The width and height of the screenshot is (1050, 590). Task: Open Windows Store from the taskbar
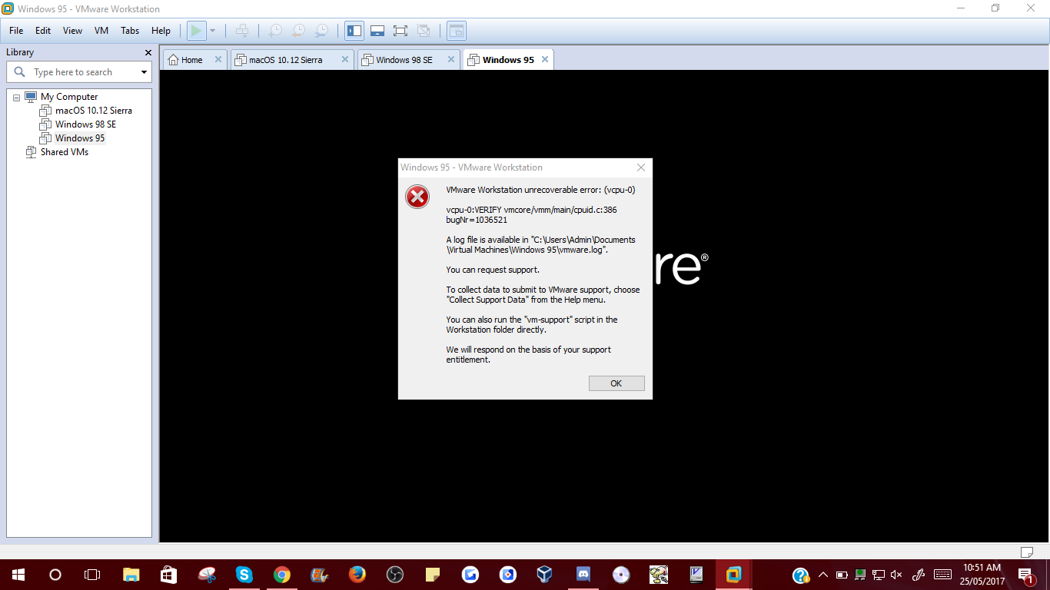click(169, 575)
